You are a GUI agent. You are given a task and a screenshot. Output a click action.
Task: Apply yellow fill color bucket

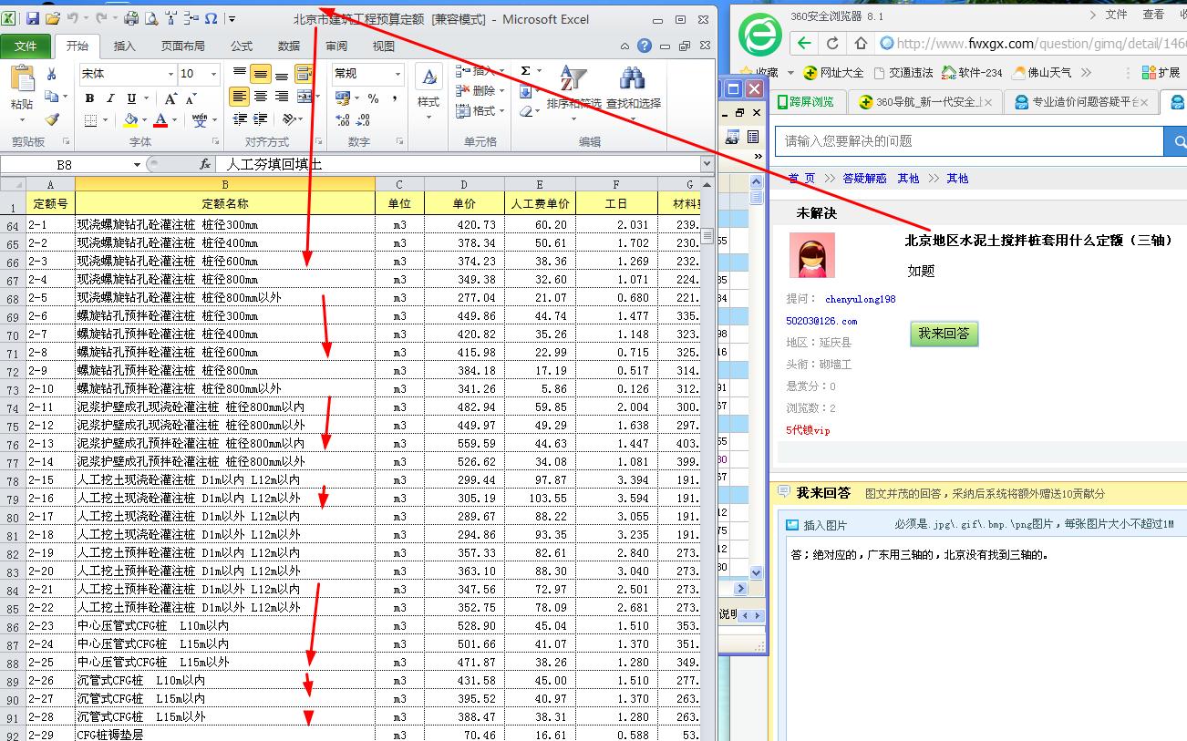tap(130, 119)
